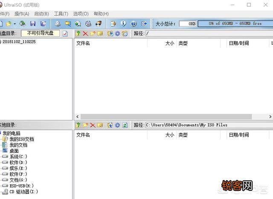
Task: Open the 帮助(H) menu
Action: 101,14
